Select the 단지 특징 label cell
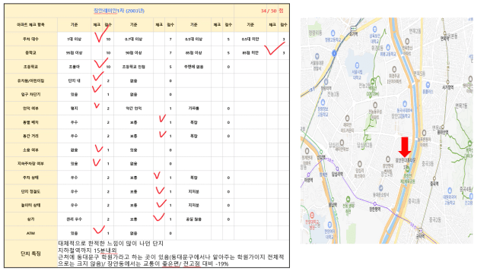This screenshot has width=487, height=274. tap(30, 254)
